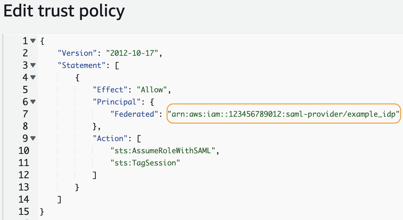Viewport: 403px width, 220px height.
Task: Click the closing brace on line 15
Action: point(41,211)
